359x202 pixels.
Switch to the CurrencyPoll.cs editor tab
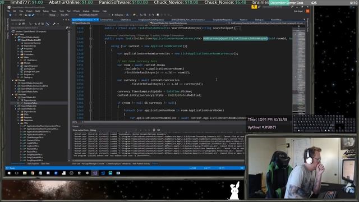coord(107,20)
